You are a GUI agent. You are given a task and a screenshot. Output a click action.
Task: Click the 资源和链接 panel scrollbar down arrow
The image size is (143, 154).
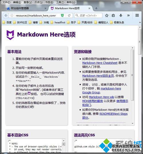click(x=132, y=123)
